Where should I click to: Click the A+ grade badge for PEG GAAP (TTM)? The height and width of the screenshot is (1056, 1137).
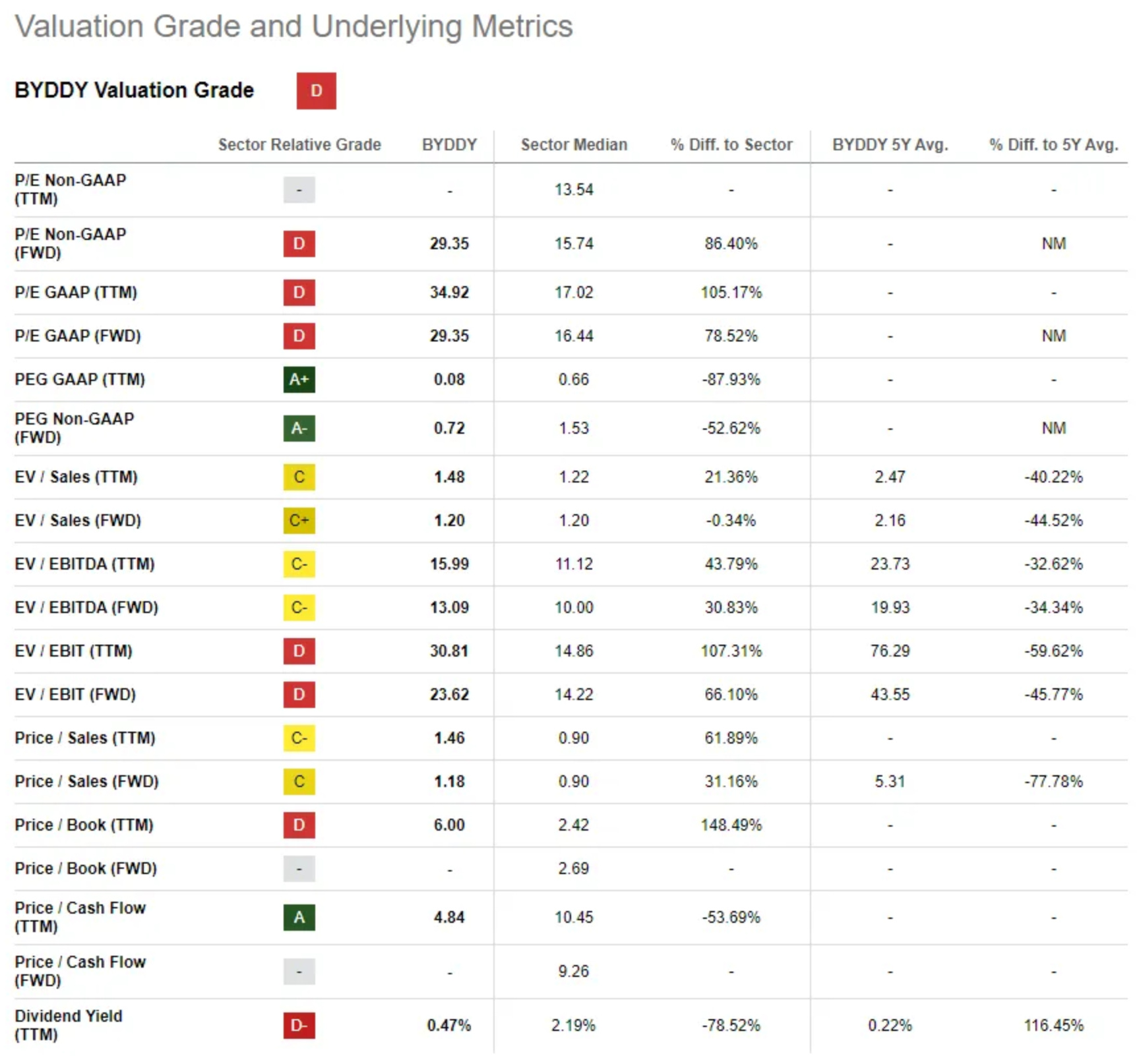[x=299, y=380]
